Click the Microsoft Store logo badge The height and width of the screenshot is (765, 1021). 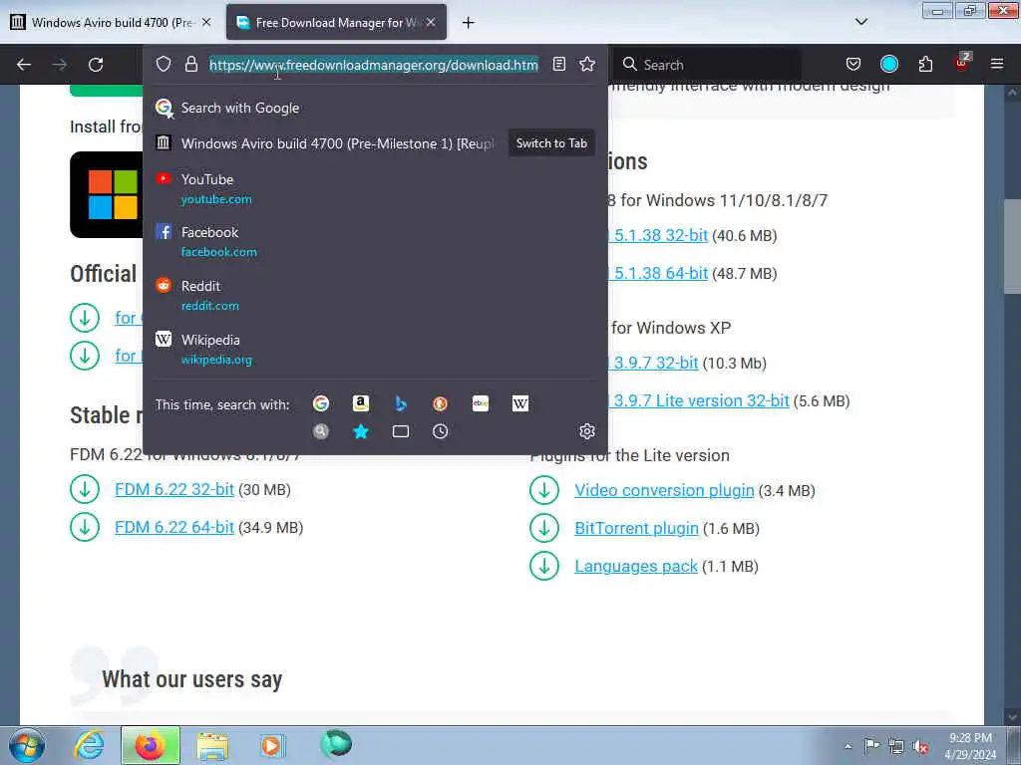pyautogui.click(x=107, y=194)
